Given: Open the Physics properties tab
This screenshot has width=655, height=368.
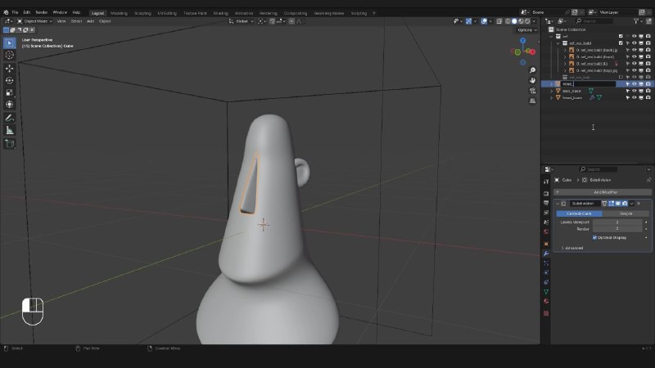Looking at the screenshot, I should pyautogui.click(x=546, y=273).
